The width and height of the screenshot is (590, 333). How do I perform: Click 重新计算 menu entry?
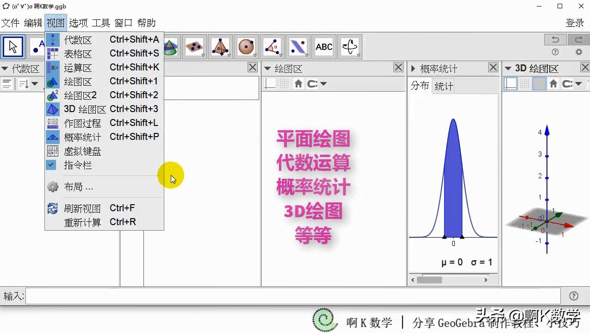[104, 222]
